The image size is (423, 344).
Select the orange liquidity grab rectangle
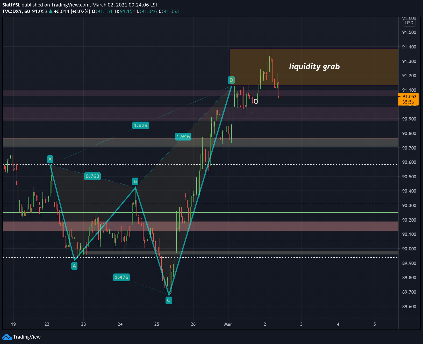tap(314, 67)
